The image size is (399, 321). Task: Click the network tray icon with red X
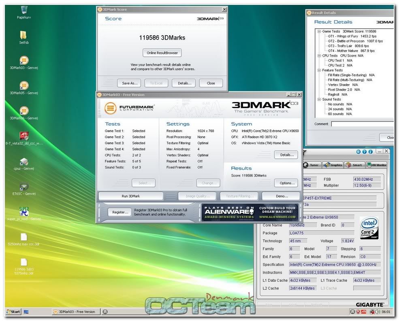click(372, 312)
